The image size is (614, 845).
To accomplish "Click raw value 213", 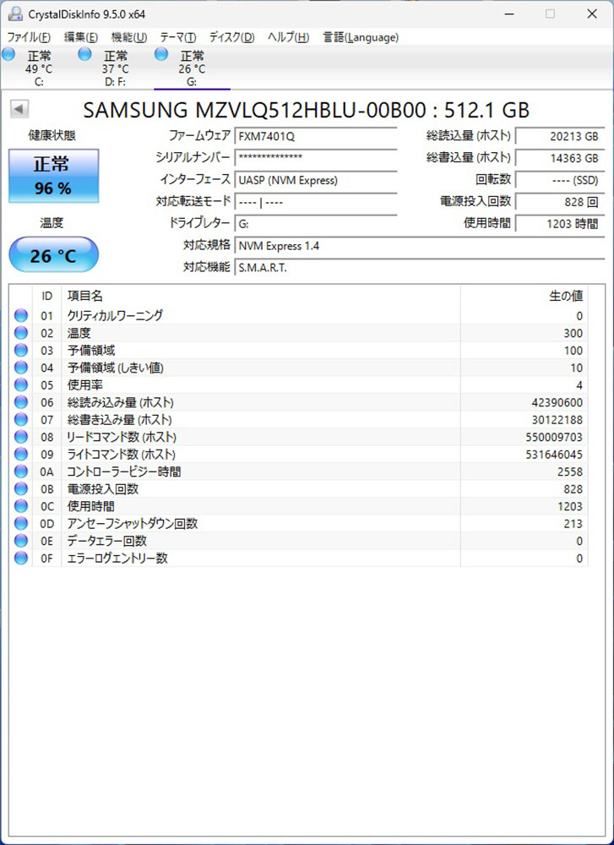I will [x=573, y=524].
